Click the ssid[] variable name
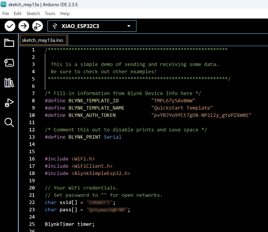The width and height of the screenshot is (268, 232). point(68,203)
